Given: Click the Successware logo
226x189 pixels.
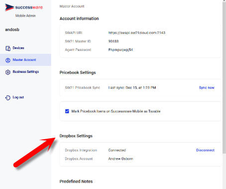Looking at the screenshot, I should pos(24,7).
